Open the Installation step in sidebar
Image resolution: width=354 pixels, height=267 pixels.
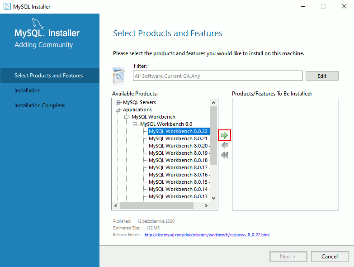[28, 91]
